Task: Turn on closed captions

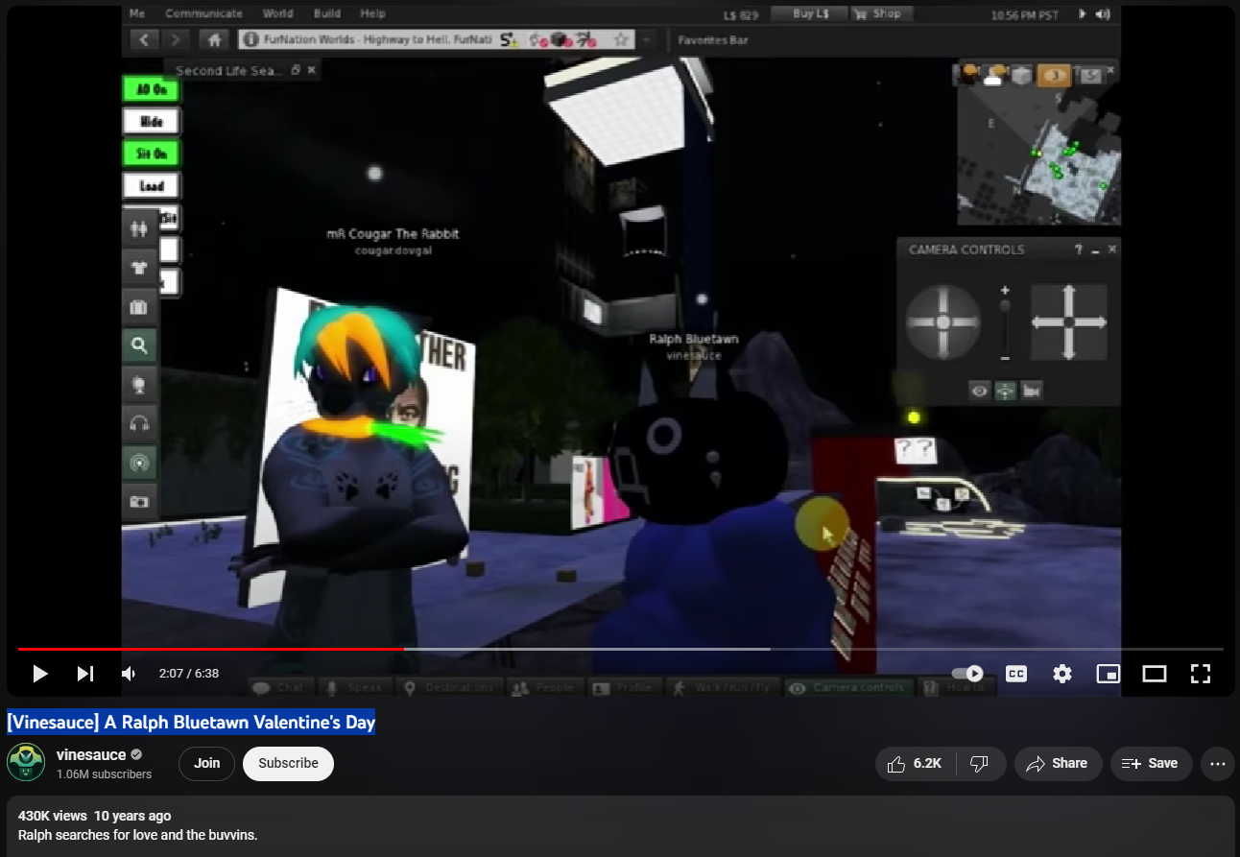Action: pyautogui.click(x=1015, y=674)
